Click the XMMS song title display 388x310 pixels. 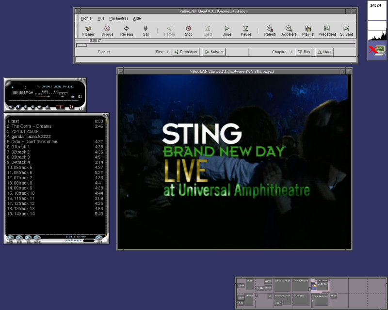point(55,87)
